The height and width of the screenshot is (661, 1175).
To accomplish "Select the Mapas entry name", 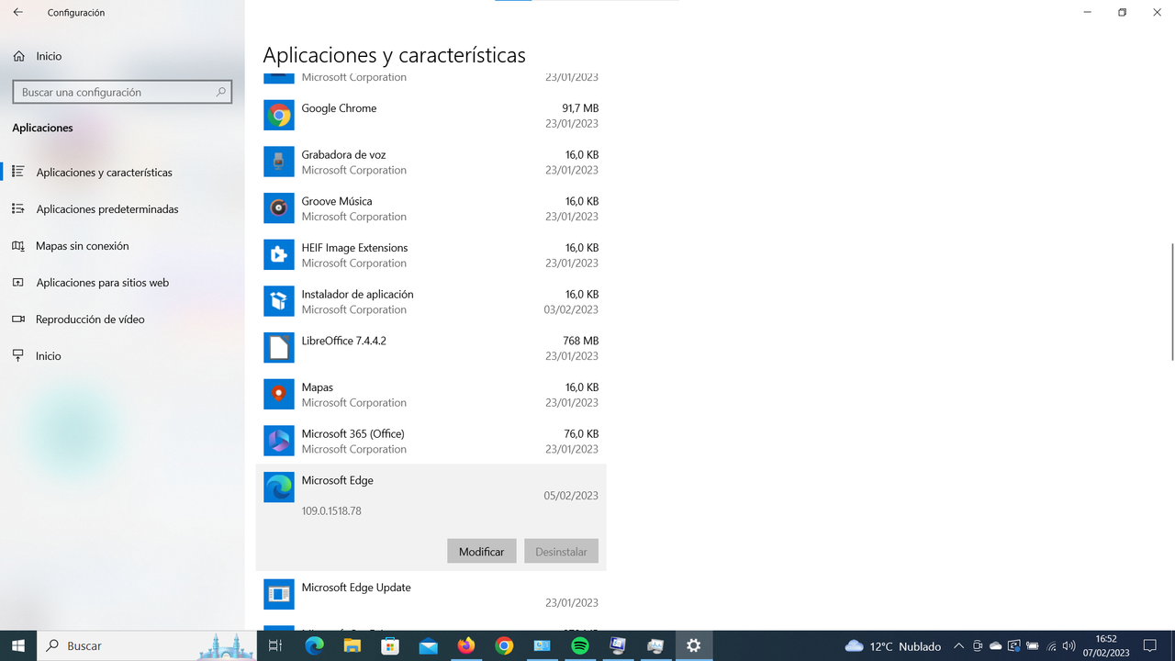I will tap(317, 387).
